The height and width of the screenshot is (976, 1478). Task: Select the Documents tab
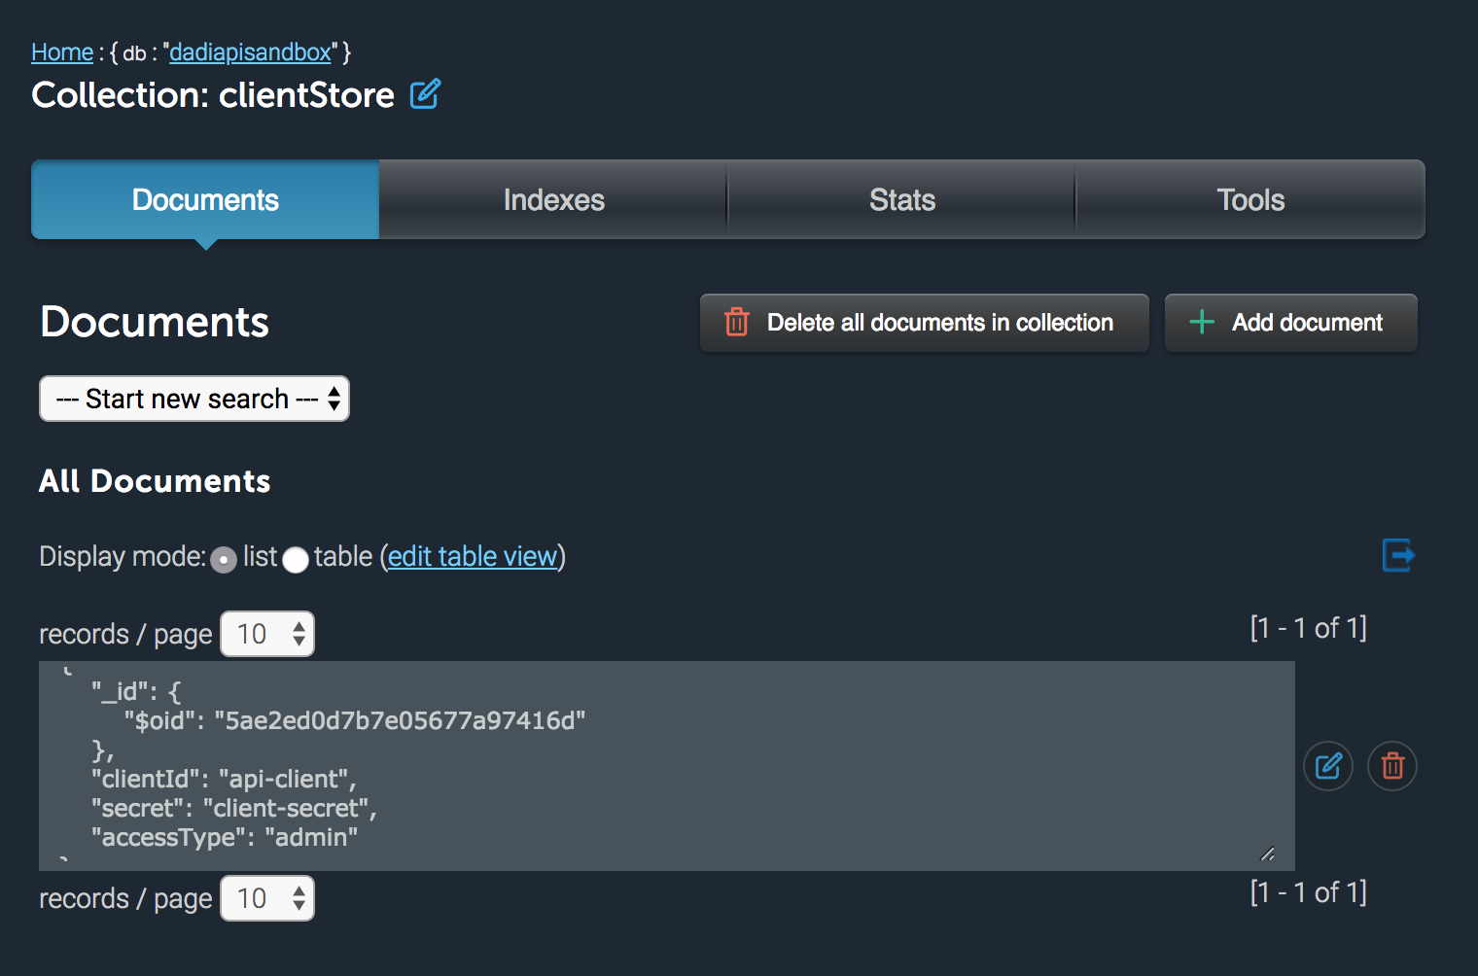205,199
